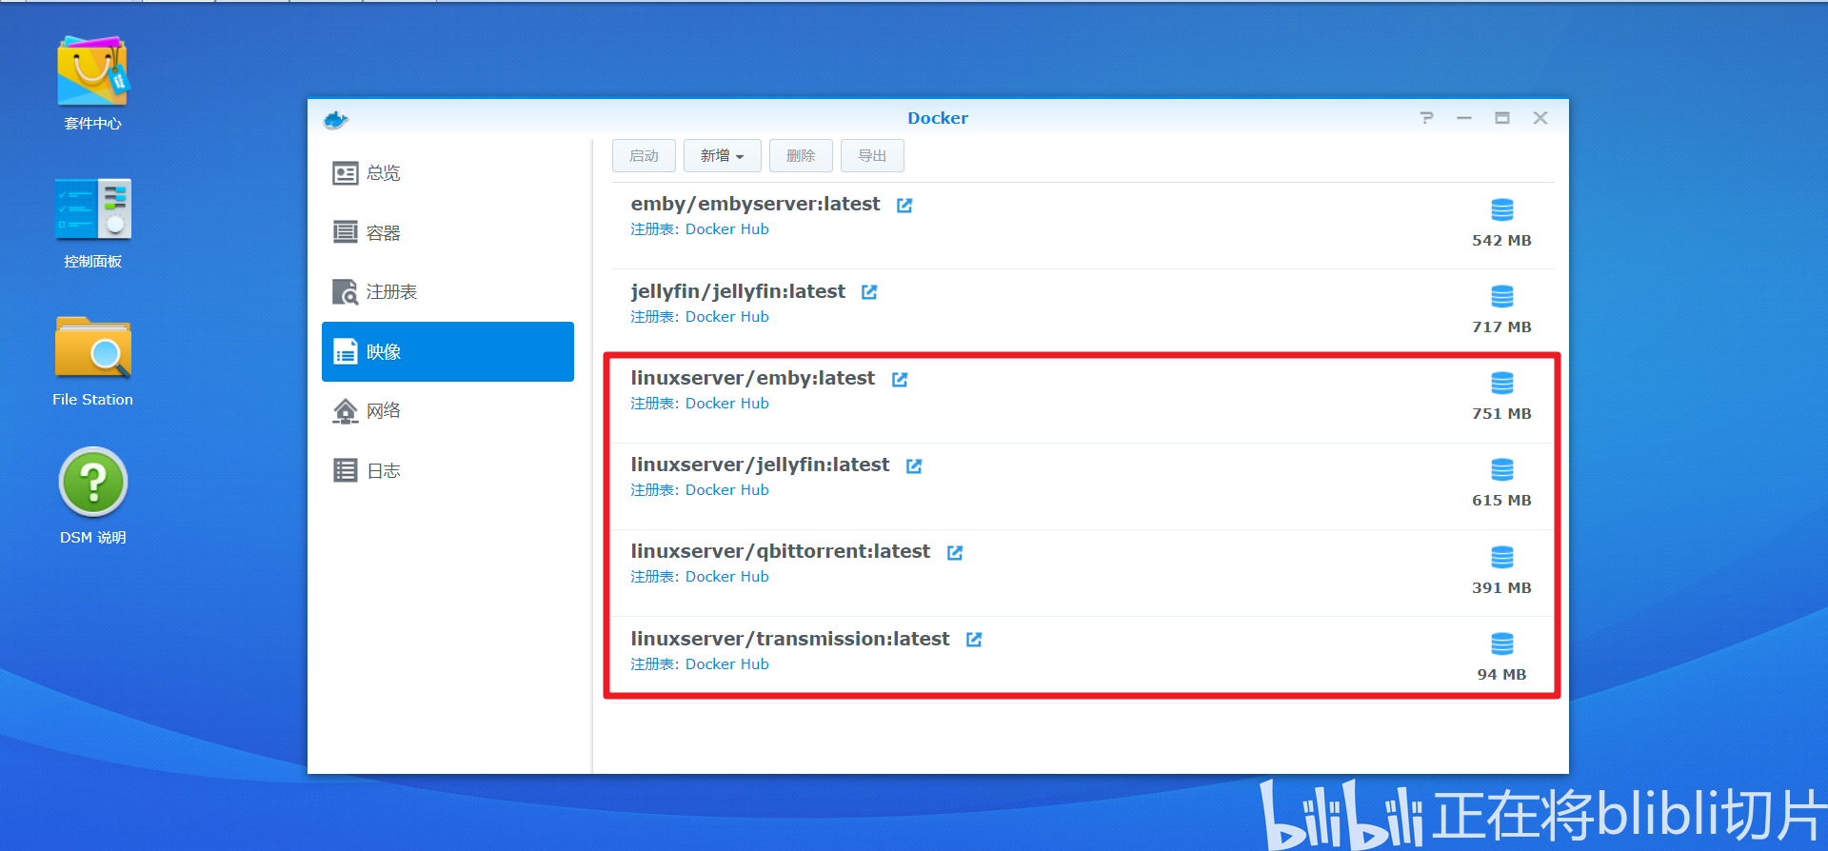Select the linuxserver/qbittorrent:latest image name
This screenshot has width=1828, height=851.
[x=780, y=551]
